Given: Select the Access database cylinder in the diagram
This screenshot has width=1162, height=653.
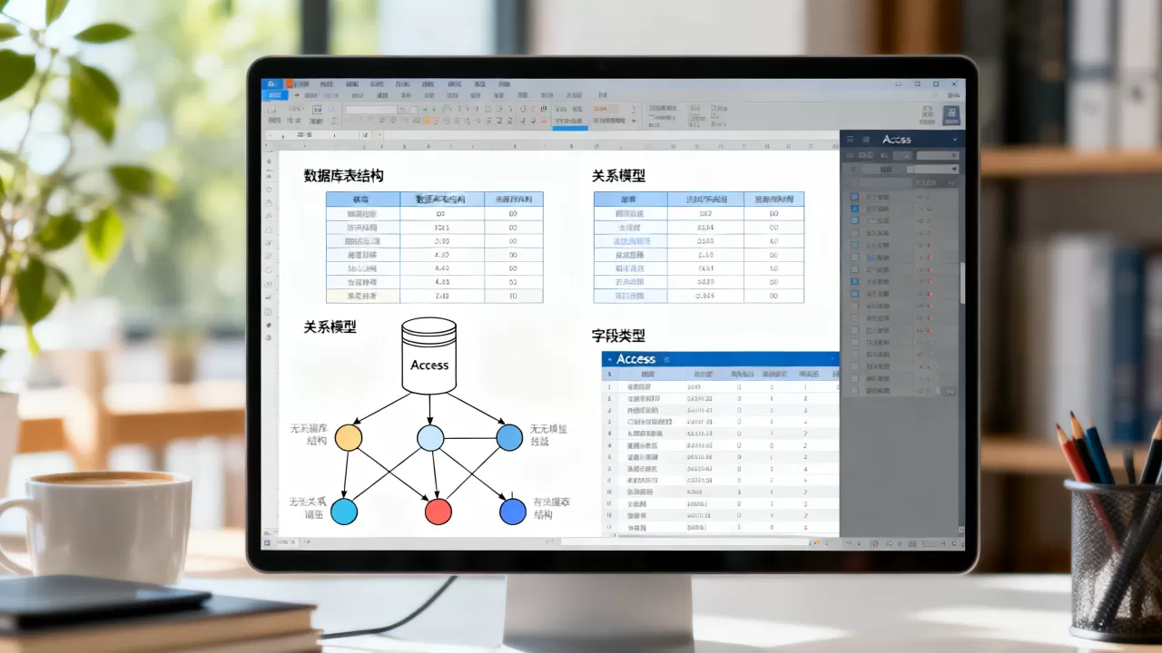Looking at the screenshot, I should coord(429,356).
